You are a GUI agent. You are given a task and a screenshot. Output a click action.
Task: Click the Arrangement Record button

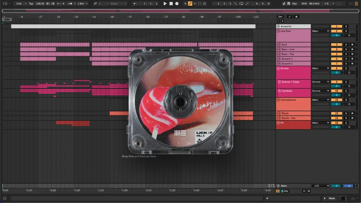pos(177,4)
